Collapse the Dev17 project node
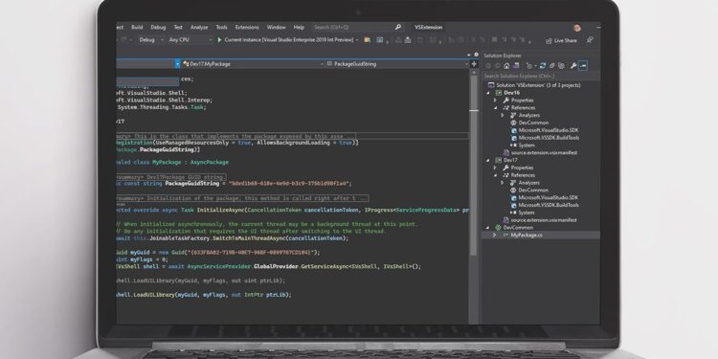This screenshot has width=718, height=359. (488, 160)
